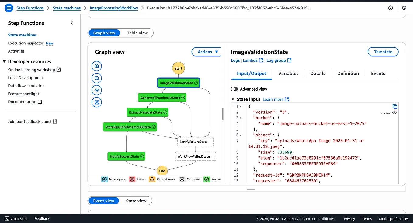This screenshot has width=413, height=223.
Task: Open CloudShell from the bottom bar
Action: [x=16, y=218]
